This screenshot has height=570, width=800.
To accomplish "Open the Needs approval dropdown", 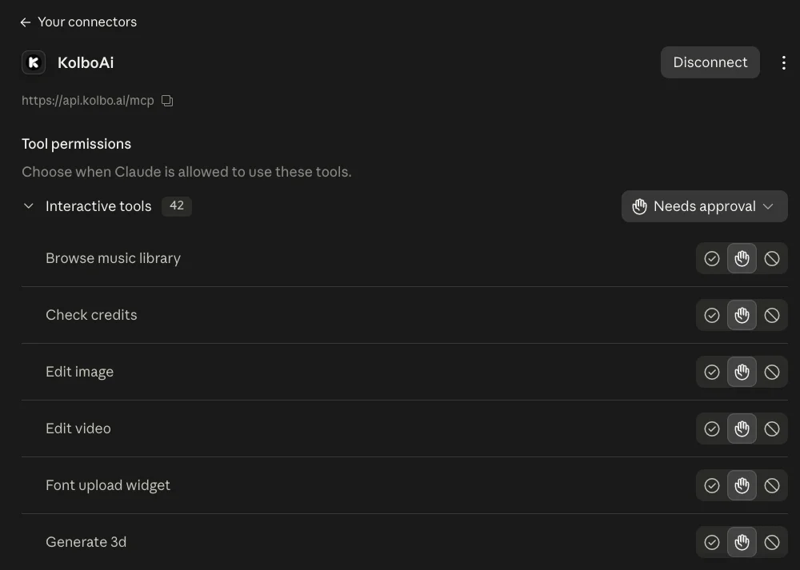I will (x=704, y=206).
